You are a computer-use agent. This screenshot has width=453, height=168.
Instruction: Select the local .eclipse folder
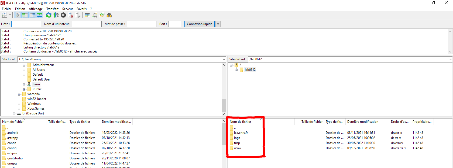click(x=12, y=153)
